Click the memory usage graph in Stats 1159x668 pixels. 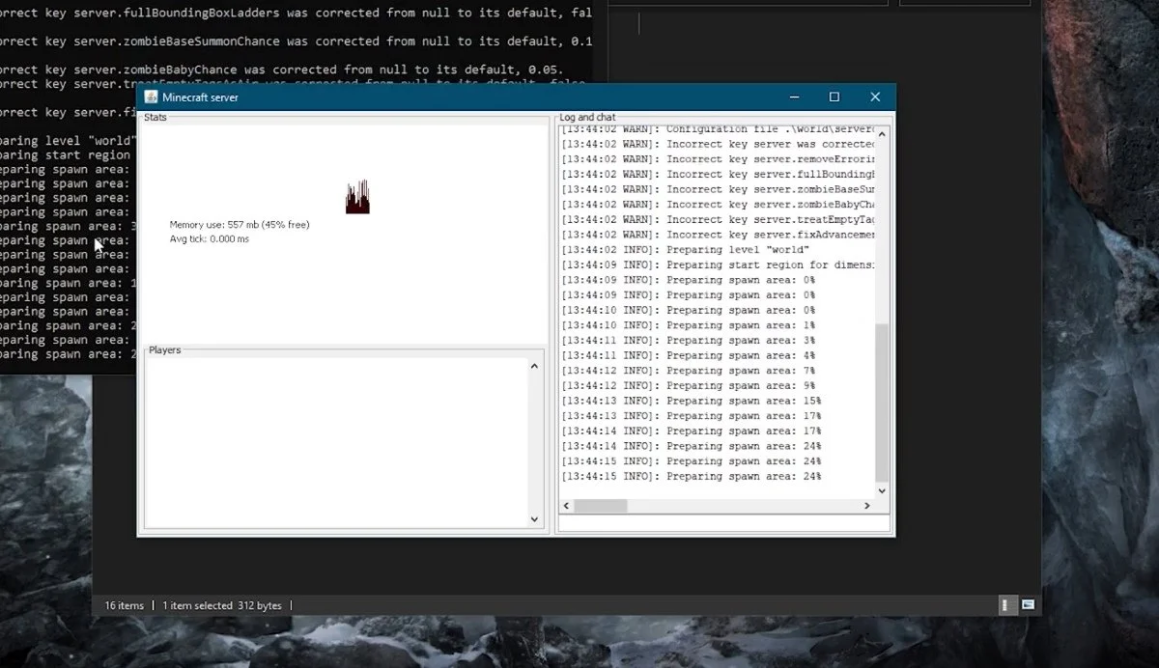(x=357, y=196)
